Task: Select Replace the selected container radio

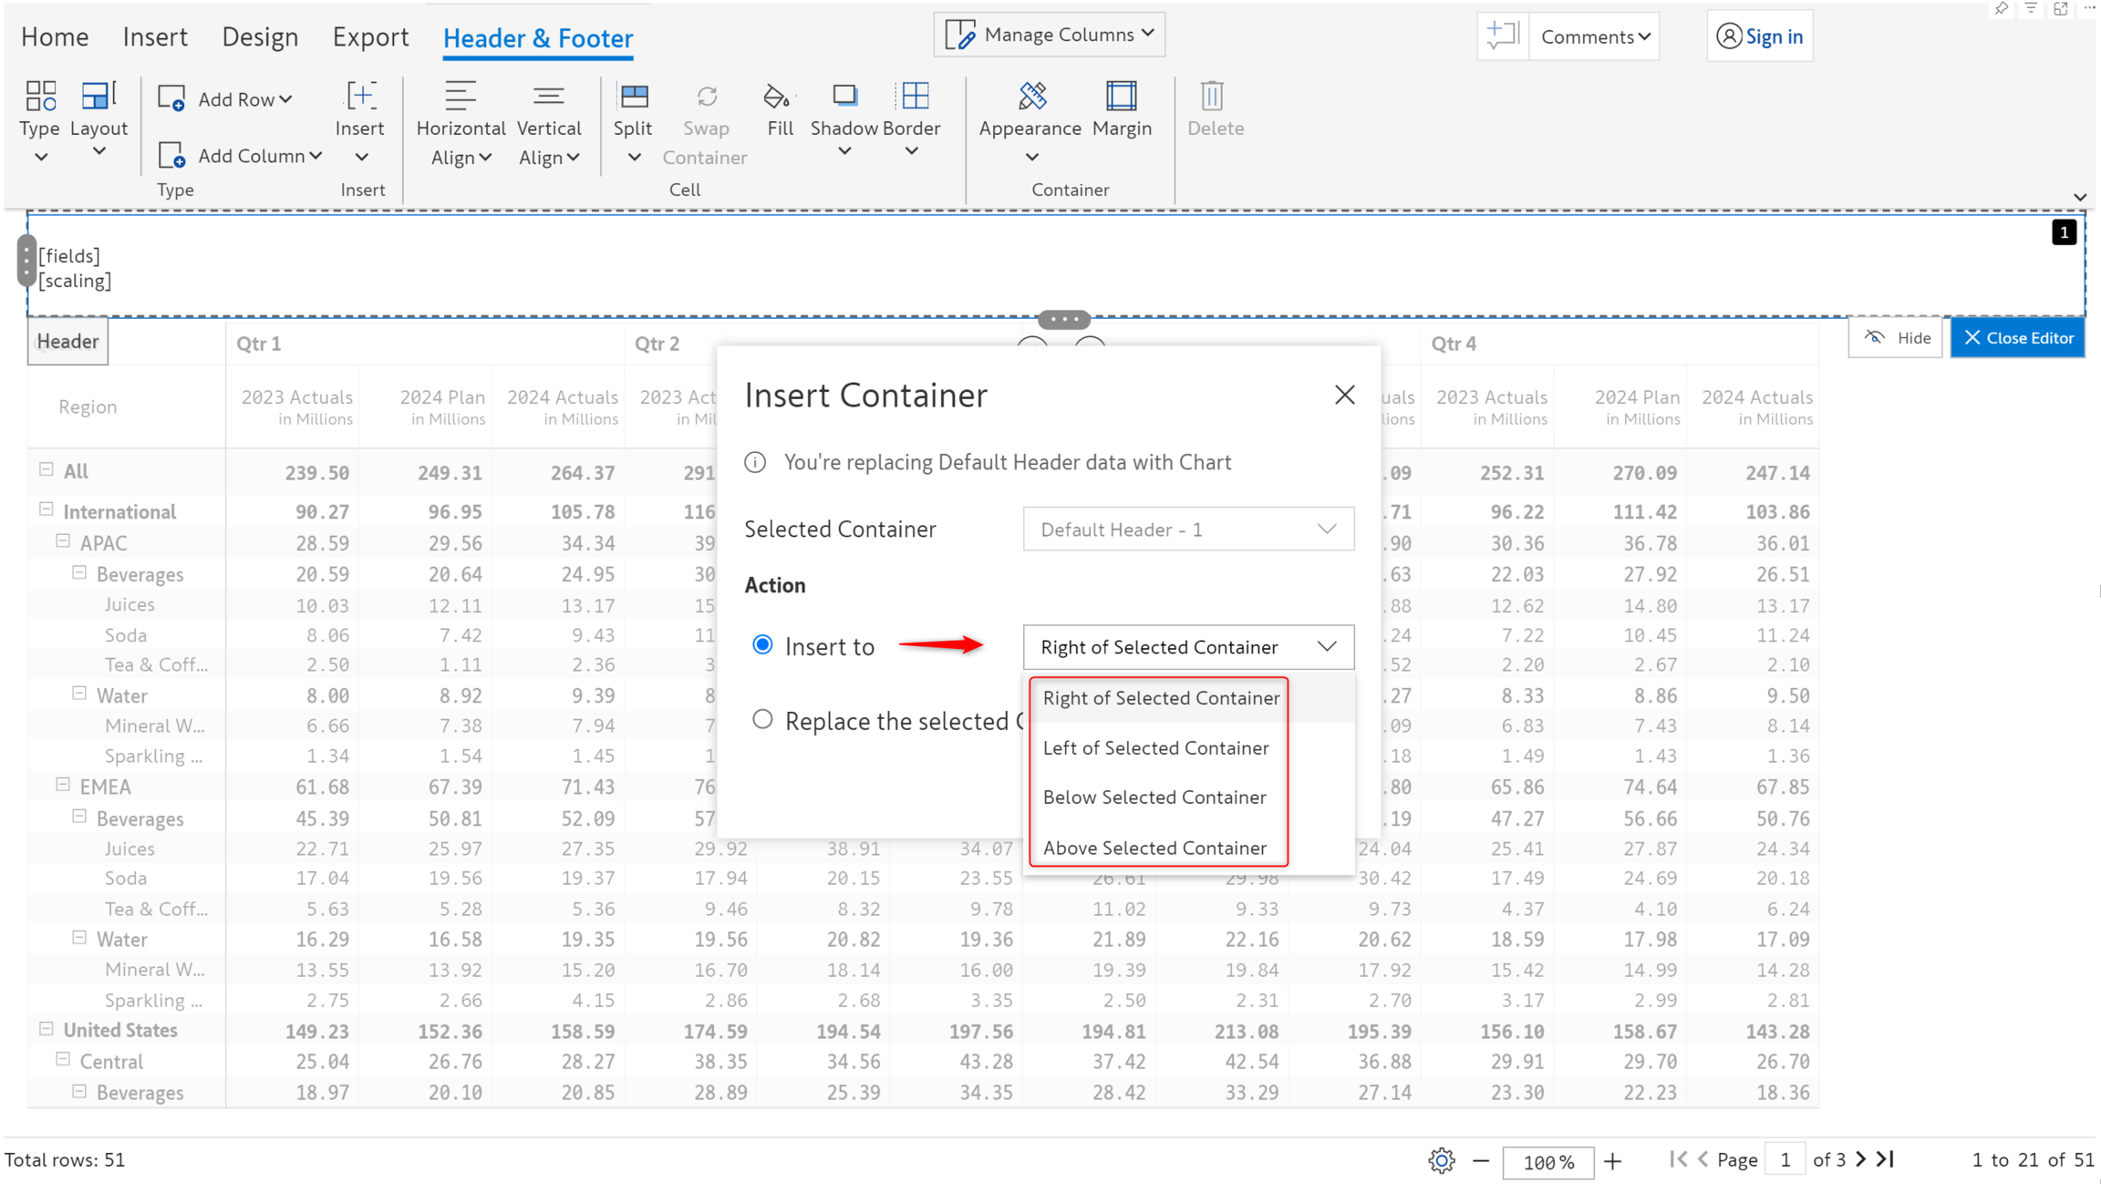Action: pyautogui.click(x=762, y=720)
